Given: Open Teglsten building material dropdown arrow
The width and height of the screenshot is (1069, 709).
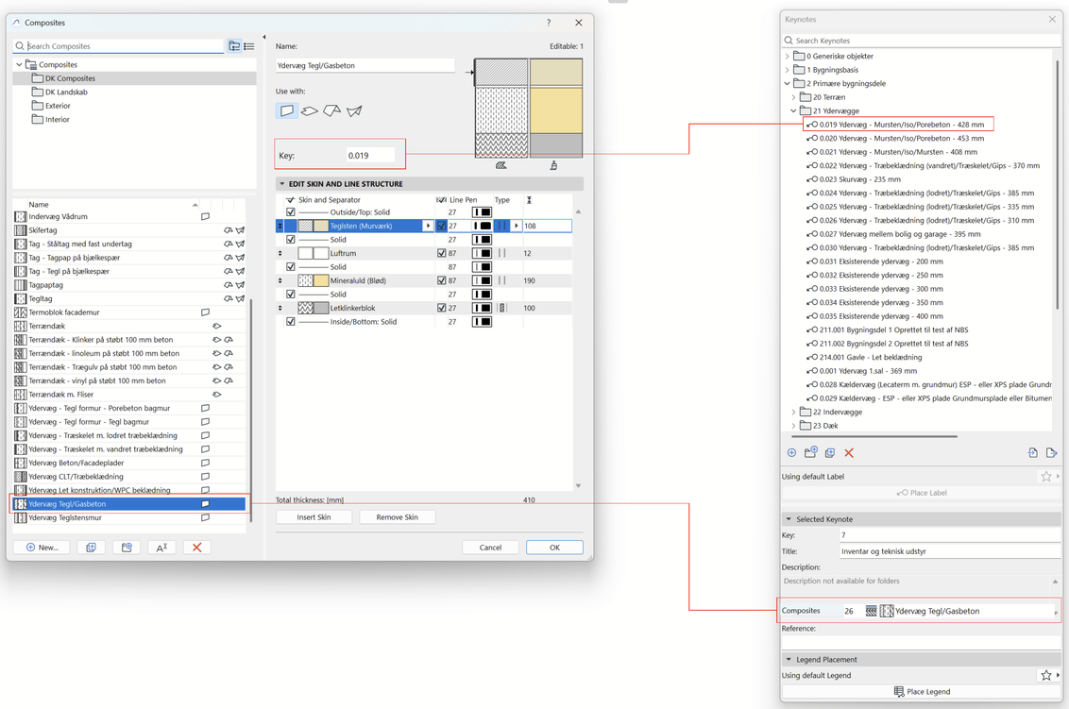Looking at the screenshot, I should [x=428, y=226].
